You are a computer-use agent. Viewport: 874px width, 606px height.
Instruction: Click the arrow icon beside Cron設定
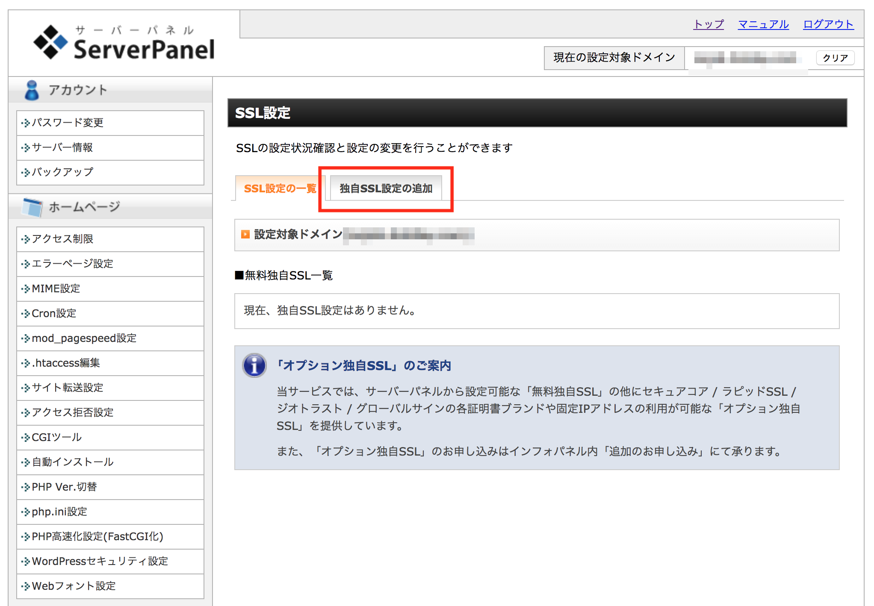pyautogui.click(x=25, y=313)
